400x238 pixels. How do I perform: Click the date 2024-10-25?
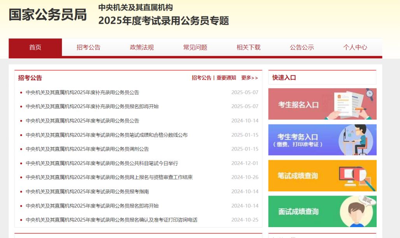(245, 220)
